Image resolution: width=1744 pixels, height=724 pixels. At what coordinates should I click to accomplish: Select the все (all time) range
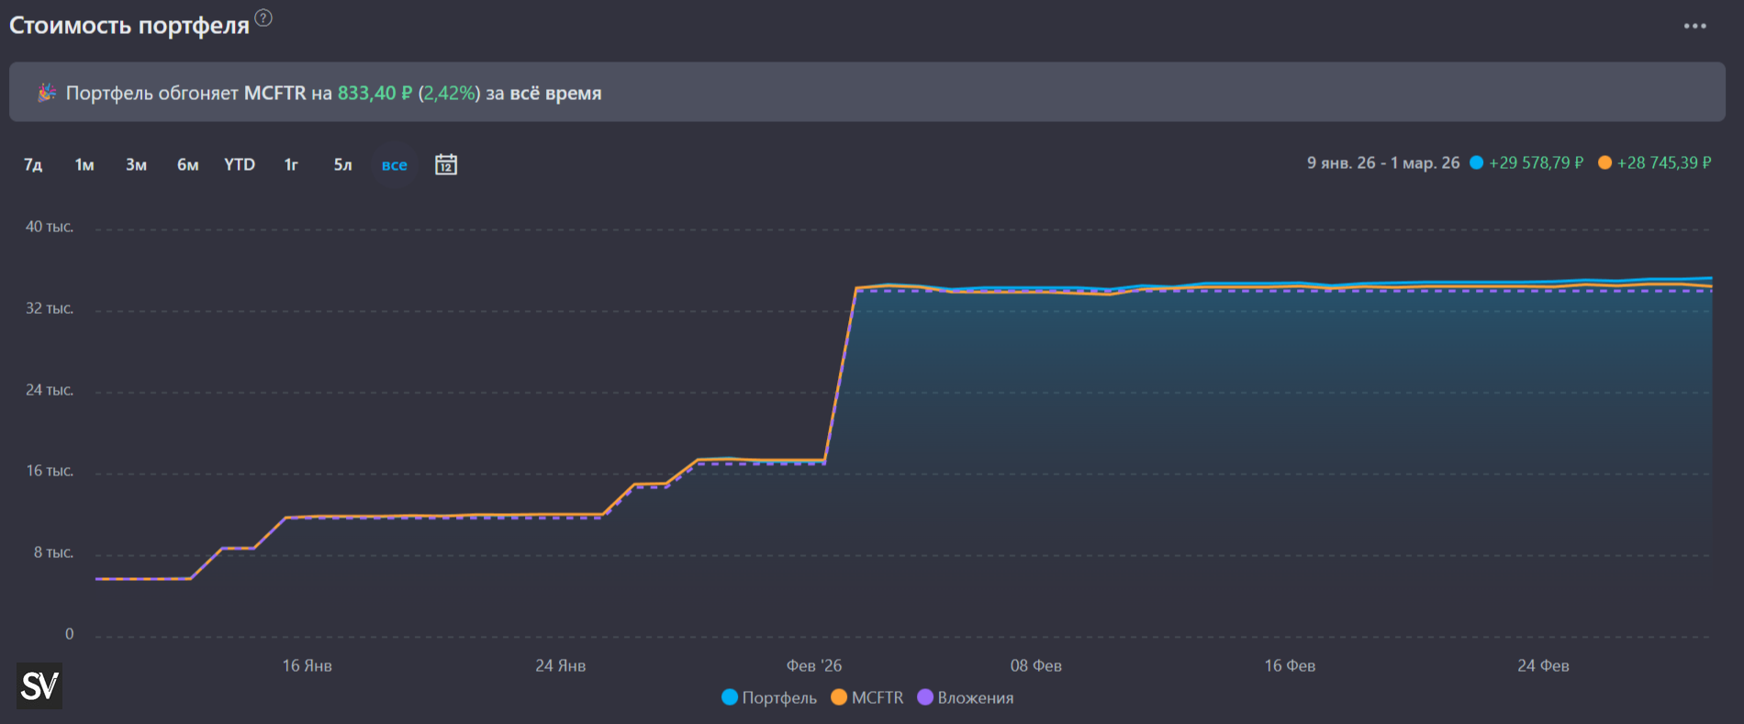(395, 165)
